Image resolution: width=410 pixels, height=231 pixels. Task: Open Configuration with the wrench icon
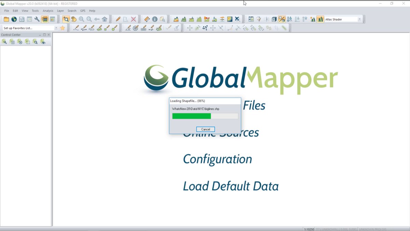[37, 19]
